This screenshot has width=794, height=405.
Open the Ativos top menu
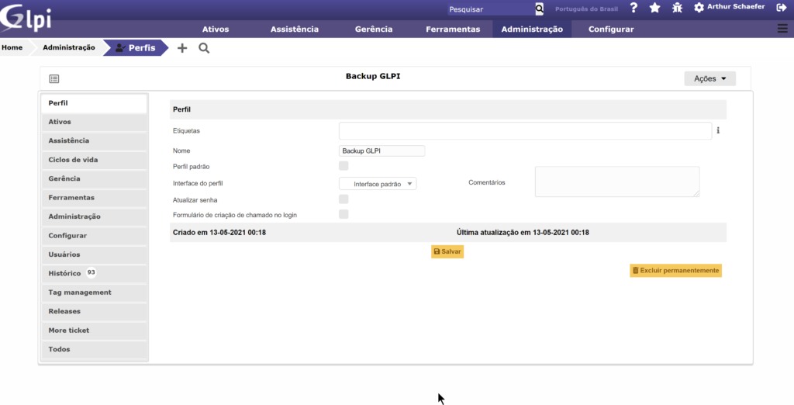(x=216, y=29)
